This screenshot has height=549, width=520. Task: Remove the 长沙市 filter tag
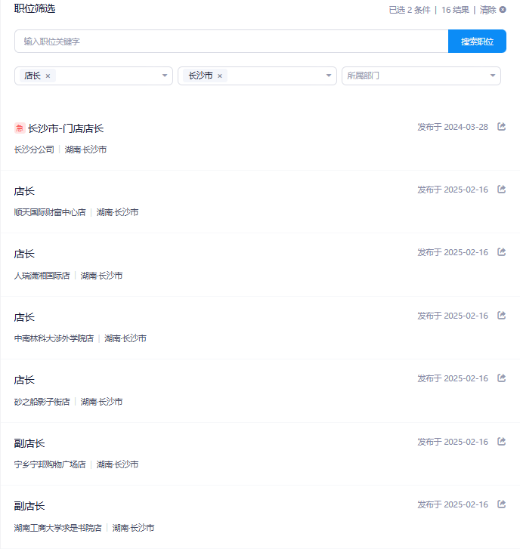[x=220, y=76]
